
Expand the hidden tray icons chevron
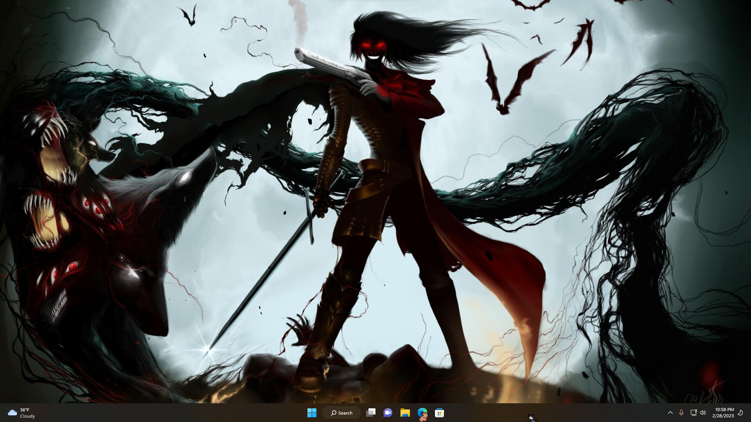[x=670, y=413]
